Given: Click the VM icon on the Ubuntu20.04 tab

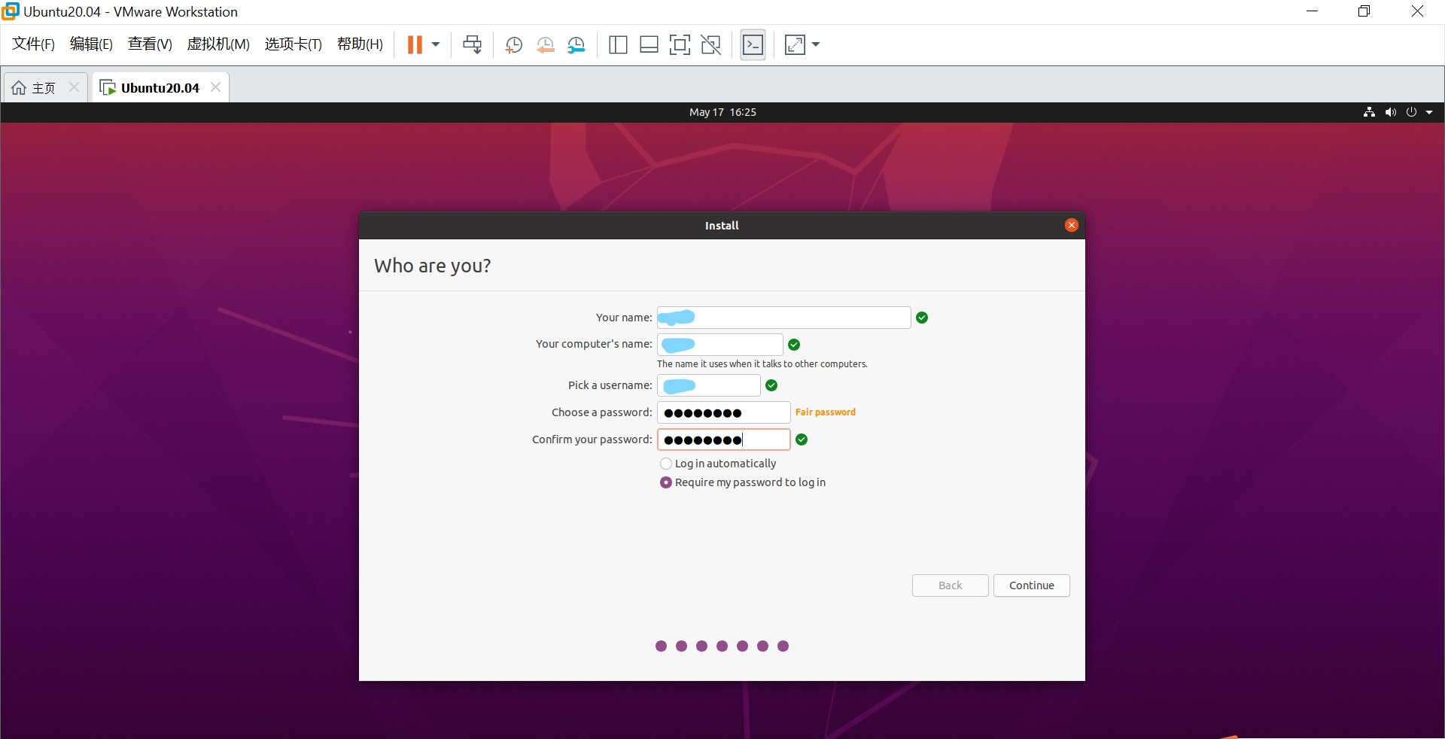Looking at the screenshot, I should coord(108,88).
